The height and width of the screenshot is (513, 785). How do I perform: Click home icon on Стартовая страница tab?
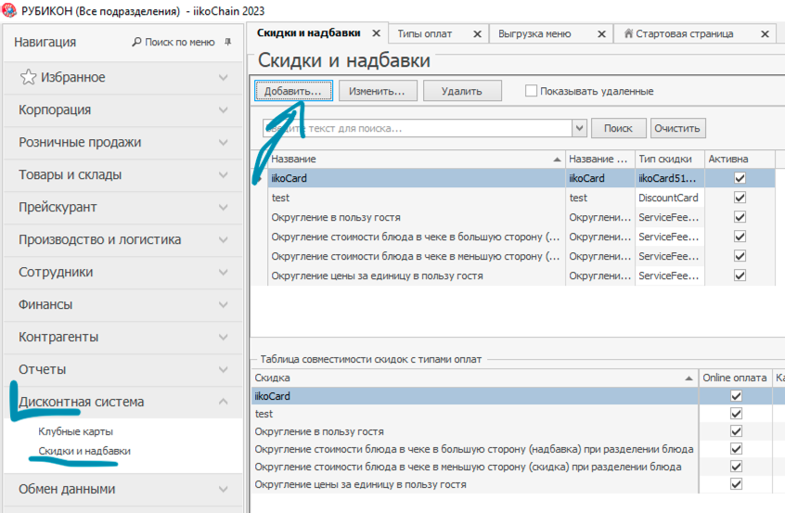point(628,34)
